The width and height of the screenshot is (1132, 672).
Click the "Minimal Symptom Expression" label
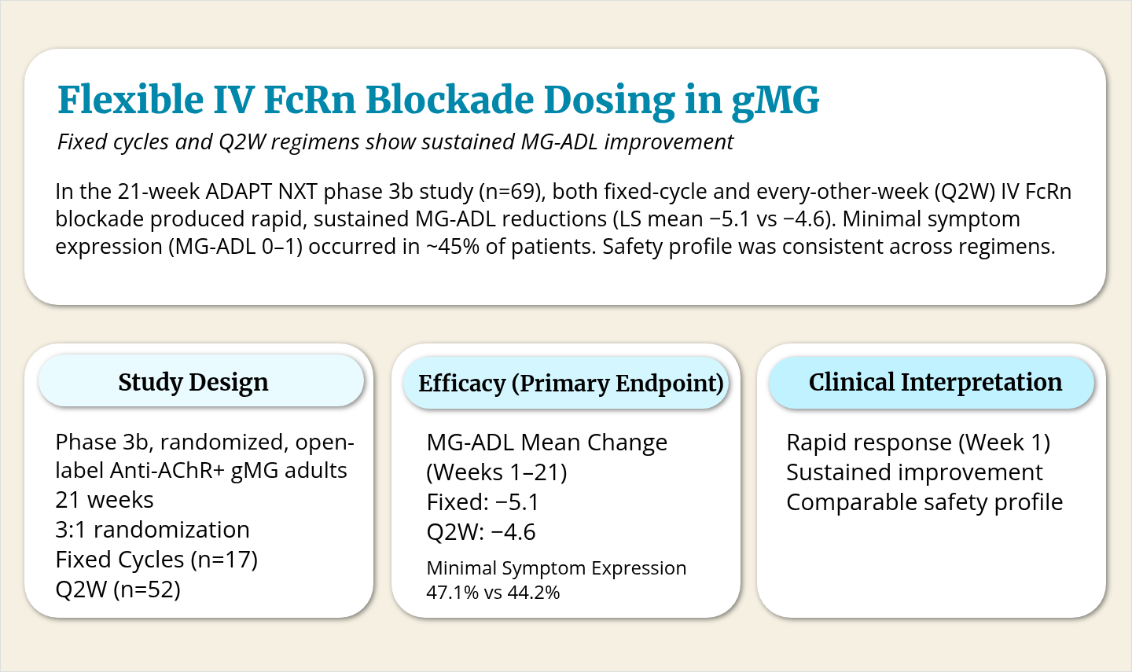[556, 568]
